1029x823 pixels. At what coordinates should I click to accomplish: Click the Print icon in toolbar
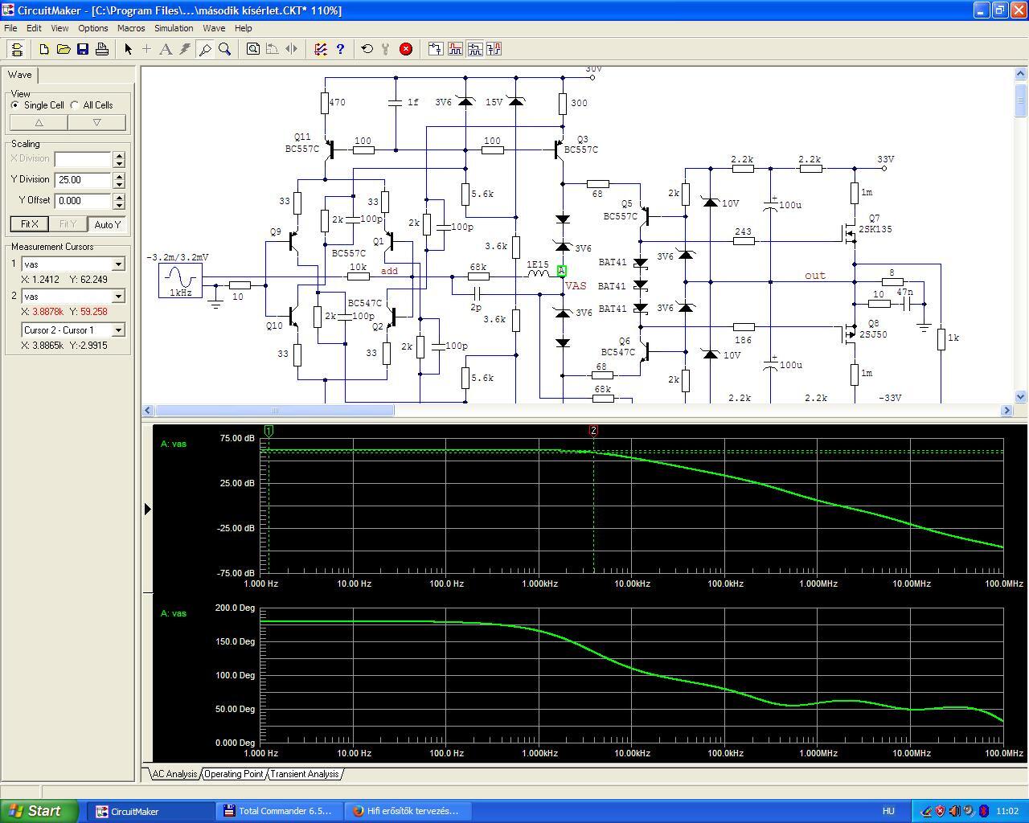point(102,49)
